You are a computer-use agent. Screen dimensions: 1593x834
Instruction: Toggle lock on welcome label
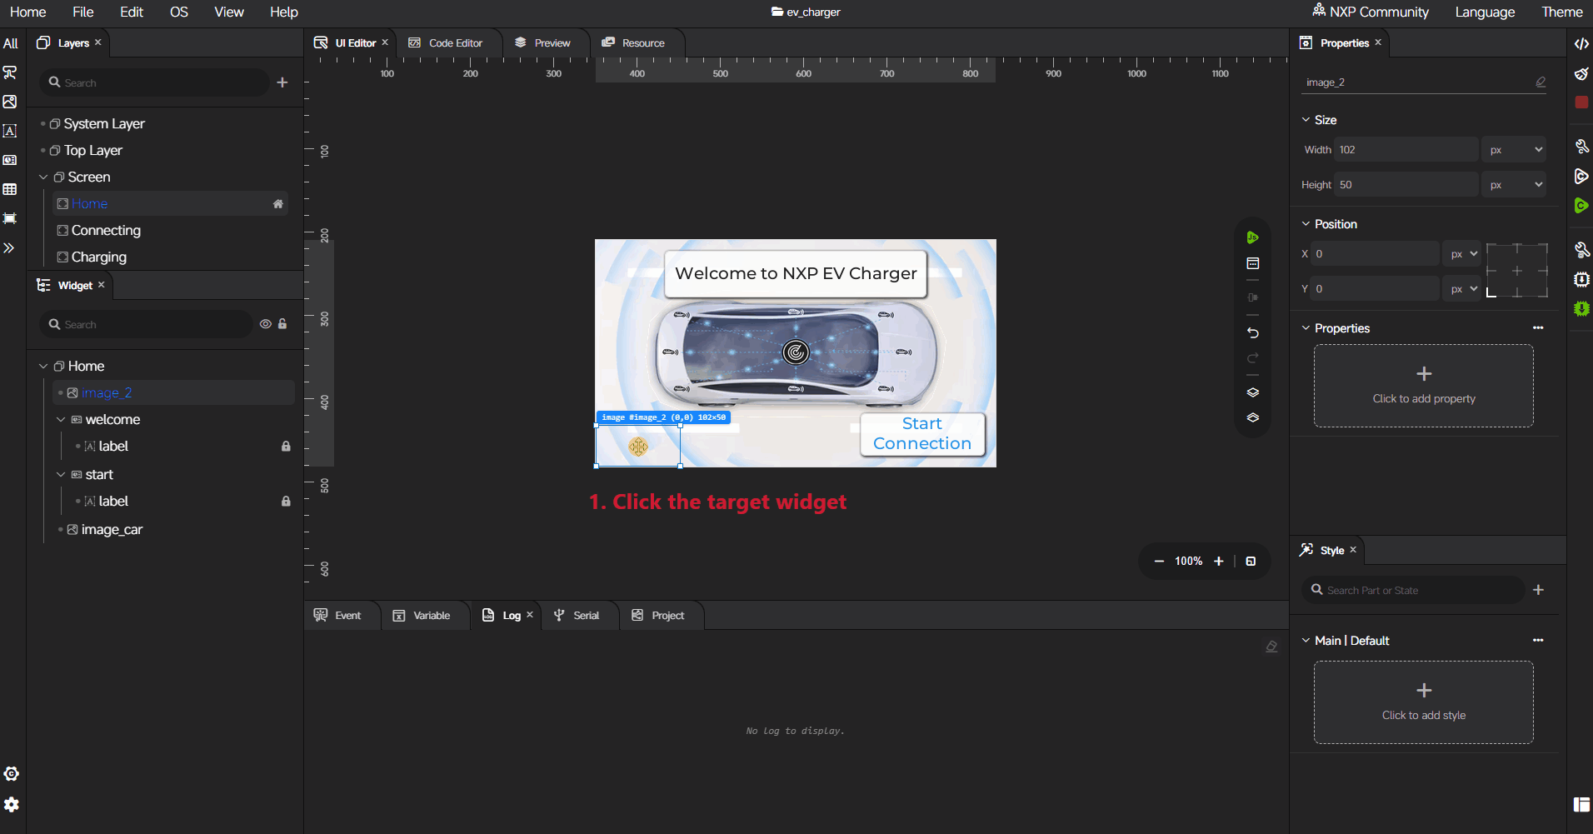click(286, 446)
